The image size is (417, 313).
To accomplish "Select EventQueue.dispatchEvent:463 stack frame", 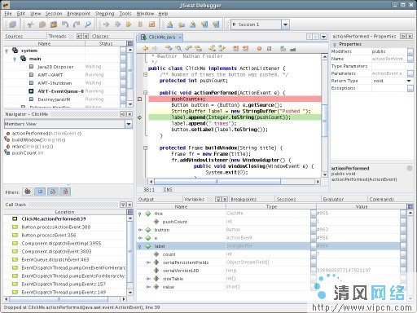I will [x=55, y=260].
